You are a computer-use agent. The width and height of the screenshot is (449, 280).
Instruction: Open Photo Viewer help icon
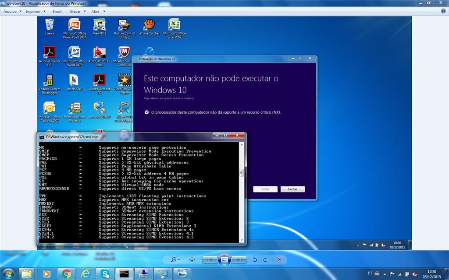(x=444, y=11)
